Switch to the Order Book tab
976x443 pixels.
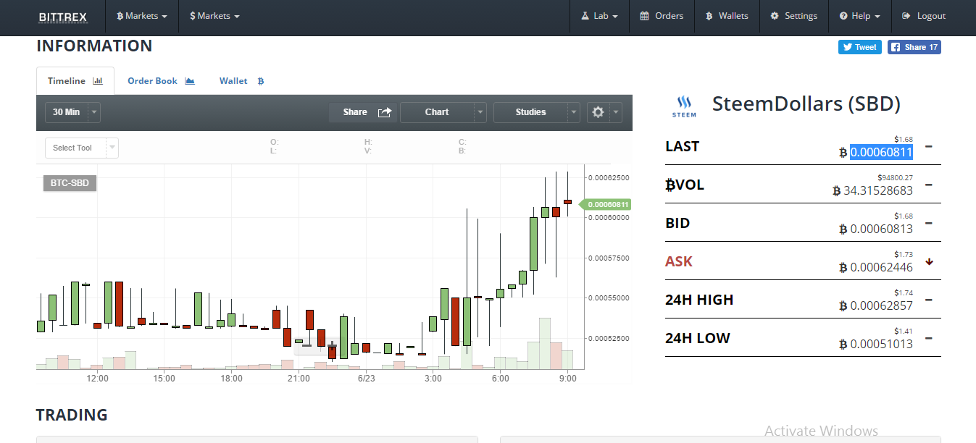point(161,81)
